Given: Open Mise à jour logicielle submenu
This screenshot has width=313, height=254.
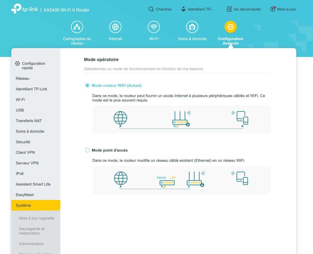Looking at the screenshot, I should [x=37, y=218].
